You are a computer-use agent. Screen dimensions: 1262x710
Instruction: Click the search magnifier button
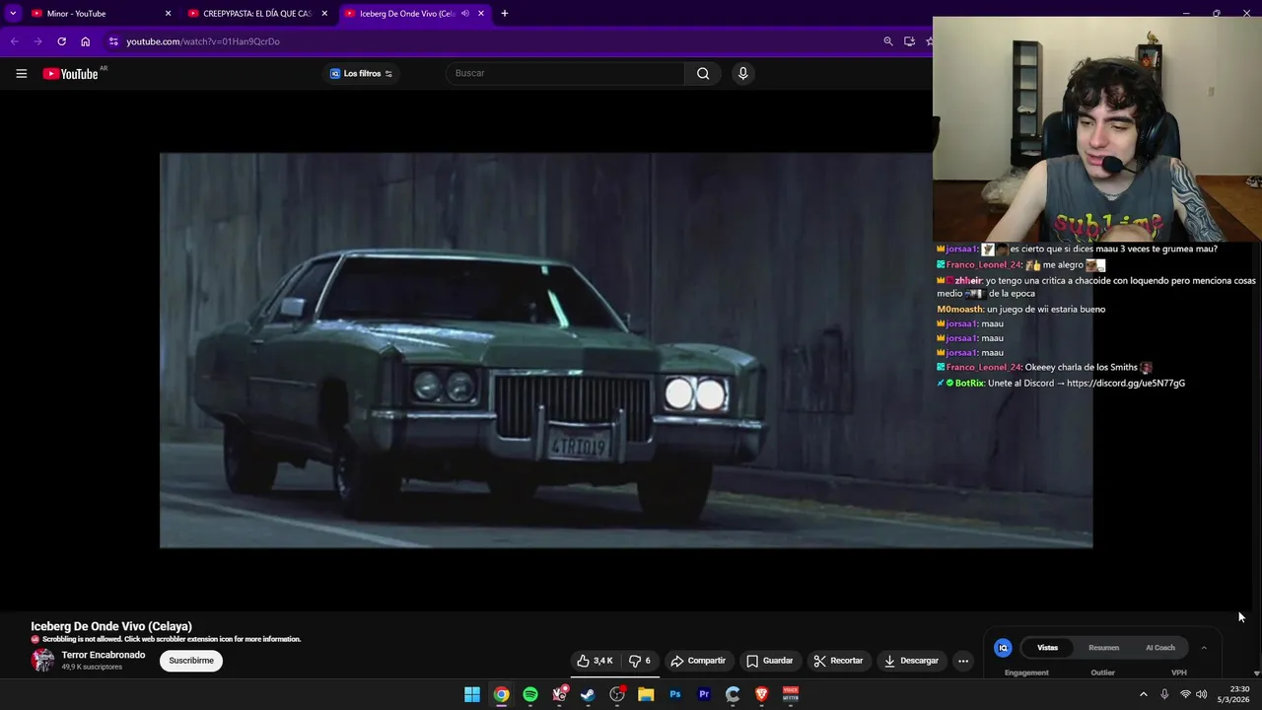tap(703, 73)
